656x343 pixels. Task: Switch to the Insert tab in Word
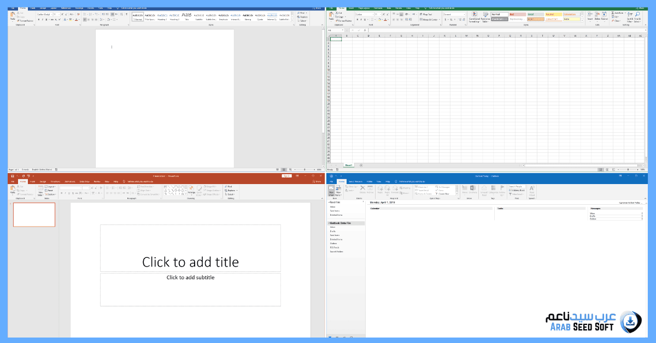coord(33,8)
